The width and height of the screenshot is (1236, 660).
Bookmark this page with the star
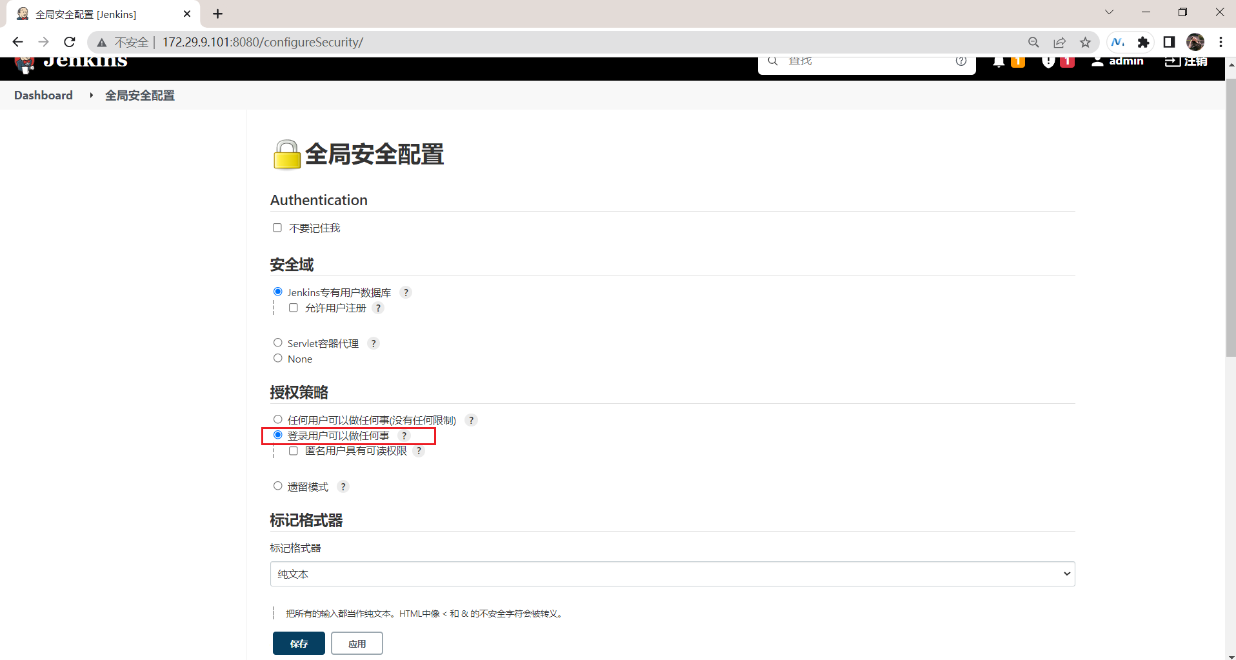click(1085, 42)
